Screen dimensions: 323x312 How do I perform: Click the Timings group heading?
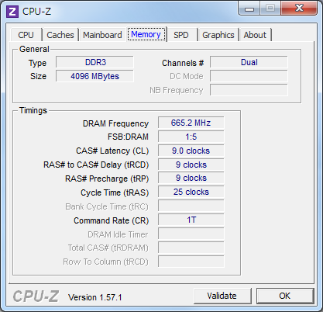coord(33,110)
